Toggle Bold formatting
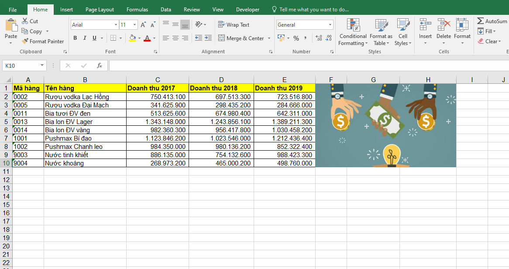Image resolution: width=509 pixels, height=269 pixels. click(x=75, y=38)
